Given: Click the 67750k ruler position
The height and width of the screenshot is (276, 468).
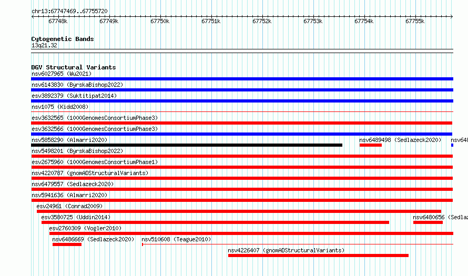Looking at the screenshot, I should (x=160, y=21).
